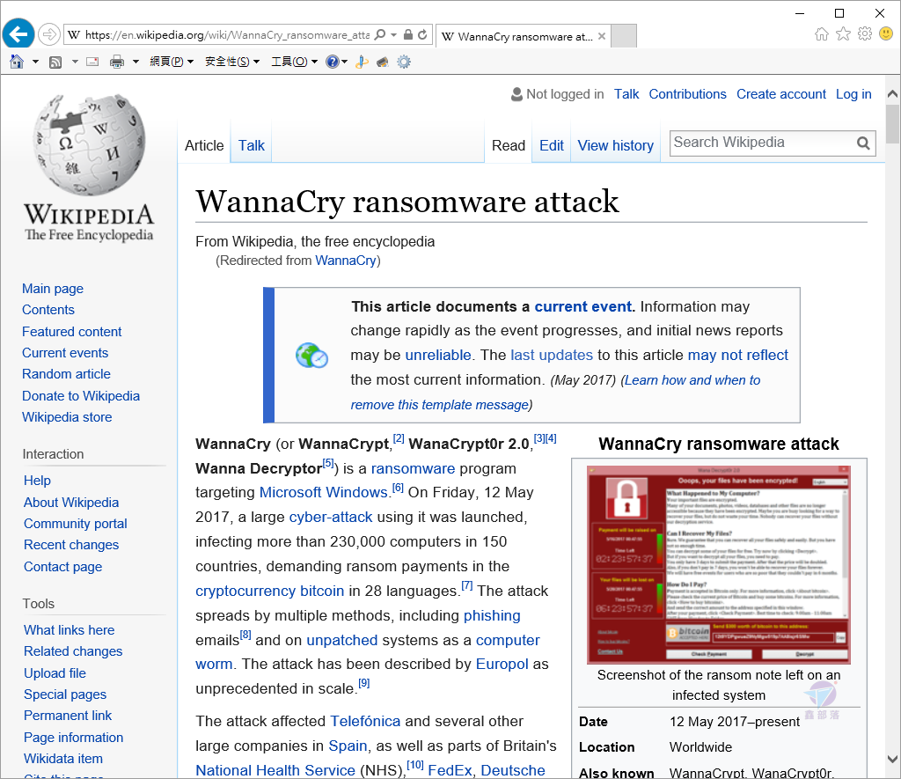Open the Article tab

point(204,145)
